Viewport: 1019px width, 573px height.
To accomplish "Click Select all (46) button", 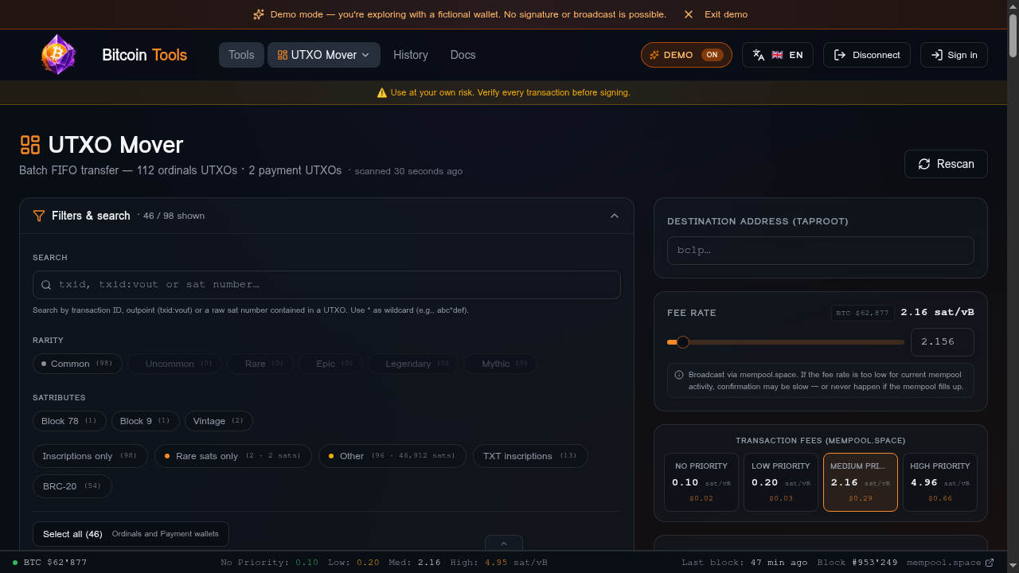I will point(131,534).
